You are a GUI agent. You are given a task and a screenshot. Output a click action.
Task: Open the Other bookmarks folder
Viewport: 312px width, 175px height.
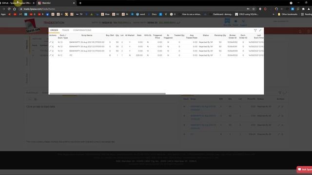point(288,14)
